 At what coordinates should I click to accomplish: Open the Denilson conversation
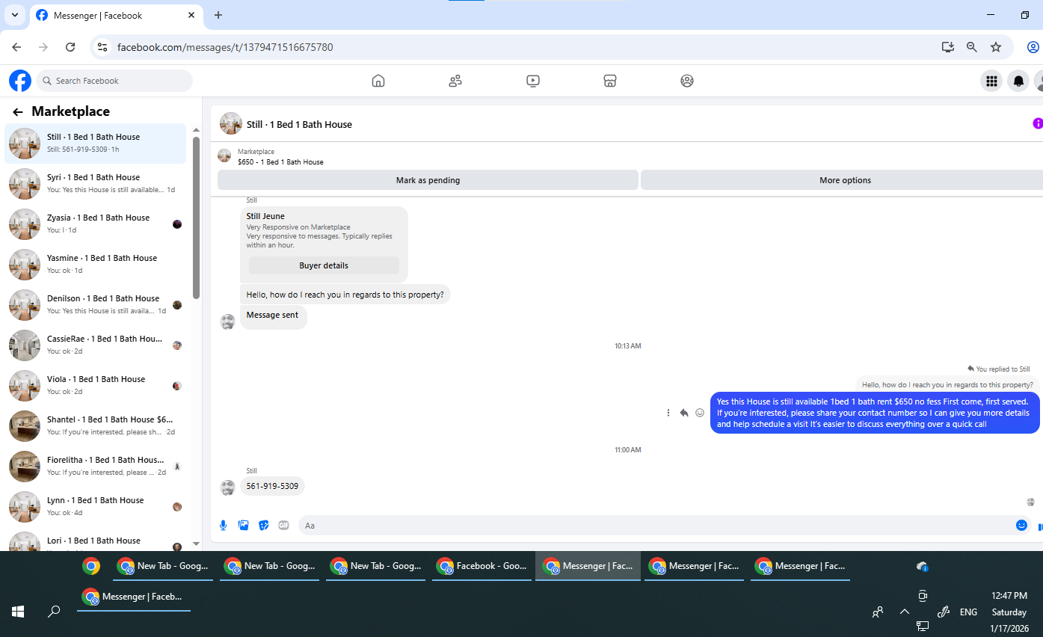(96, 304)
